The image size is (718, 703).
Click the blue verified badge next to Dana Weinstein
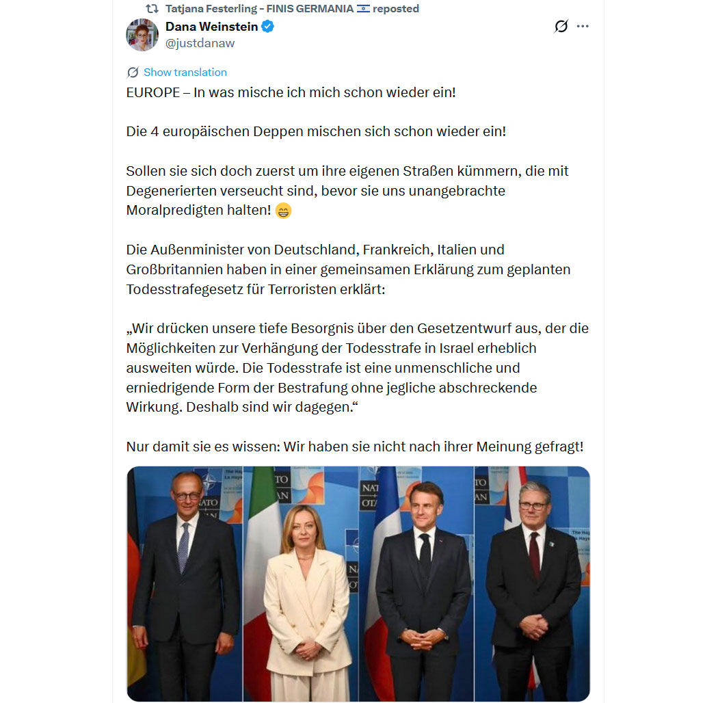point(267,27)
